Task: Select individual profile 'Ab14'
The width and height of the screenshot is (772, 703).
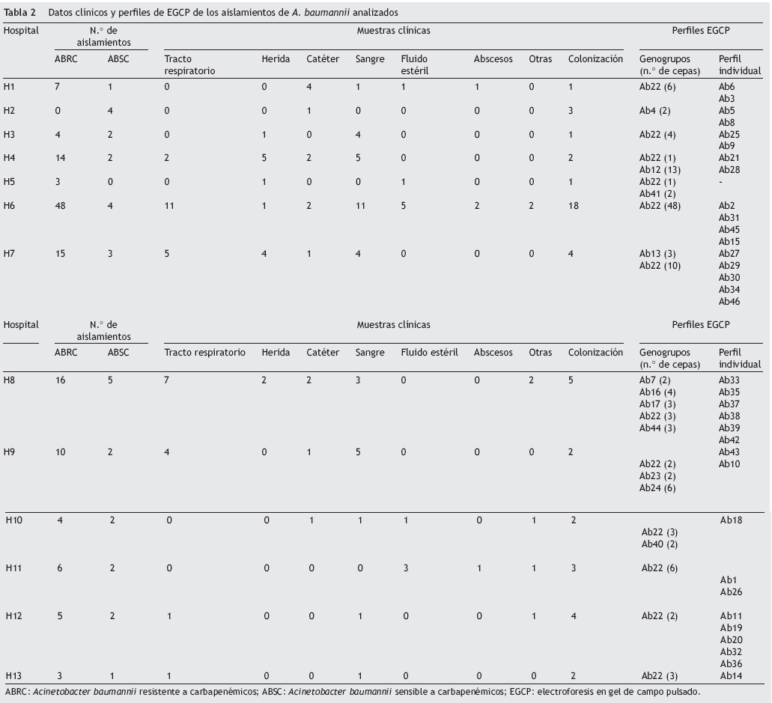Action: click(731, 677)
